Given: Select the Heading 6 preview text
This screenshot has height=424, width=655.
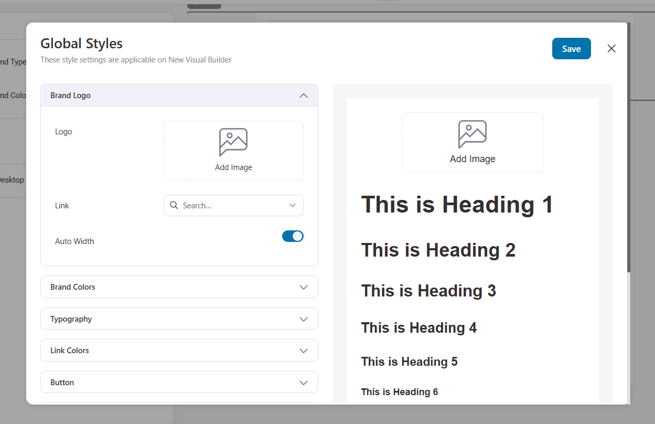Looking at the screenshot, I should click(x=399, y=391).
